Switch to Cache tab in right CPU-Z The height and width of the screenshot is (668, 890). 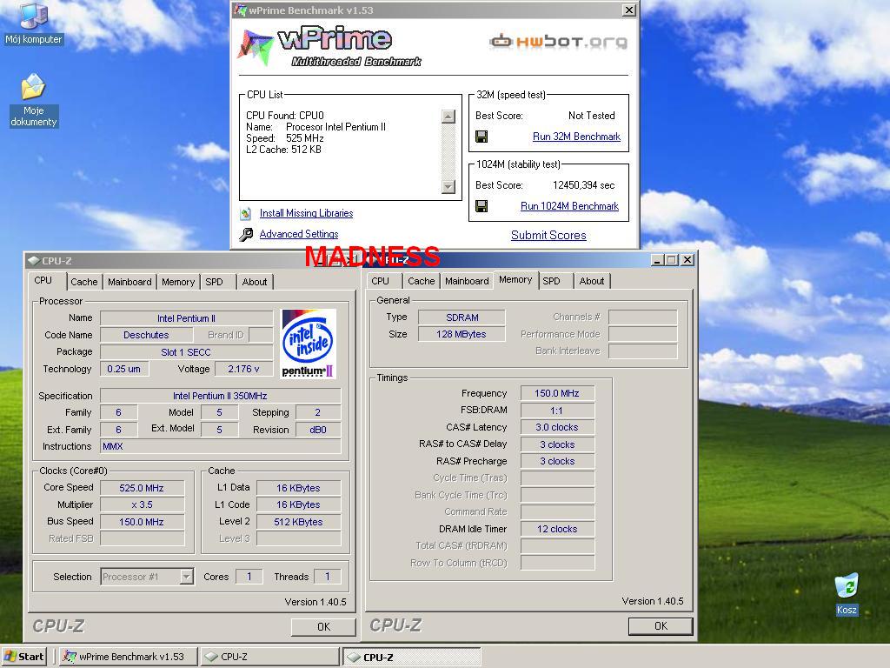422,281
